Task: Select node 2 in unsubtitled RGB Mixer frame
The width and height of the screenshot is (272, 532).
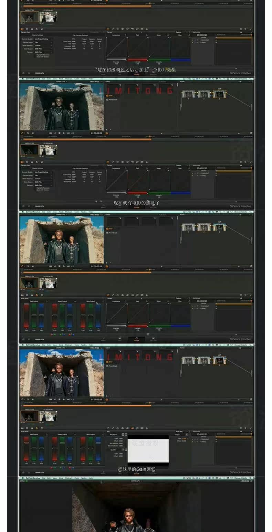Action: coord(203,227)
